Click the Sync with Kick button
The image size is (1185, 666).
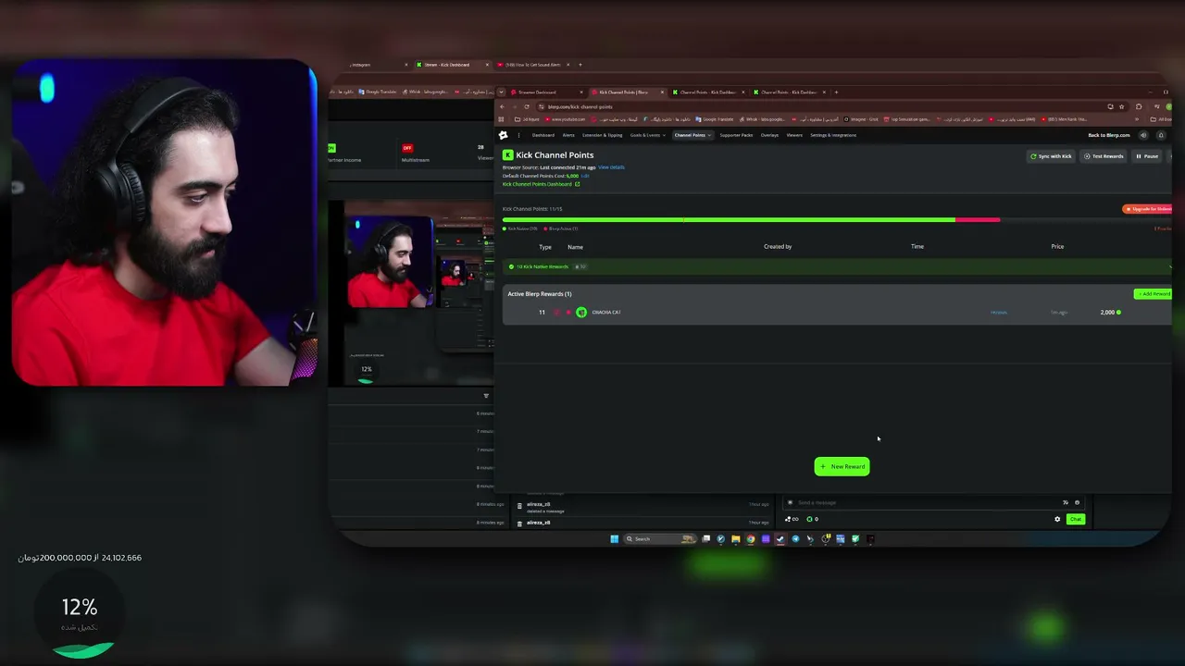(x=1051, y=156)
